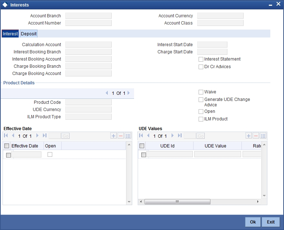This screenshot has height=230, width=284.
Task: Focus the Account Branch field
Action: (x=88, y=16)
